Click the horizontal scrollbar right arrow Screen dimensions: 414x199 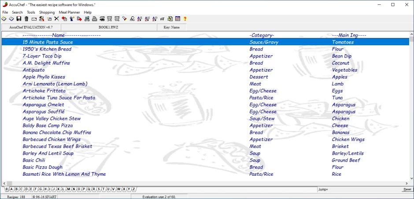click(407, 183)
